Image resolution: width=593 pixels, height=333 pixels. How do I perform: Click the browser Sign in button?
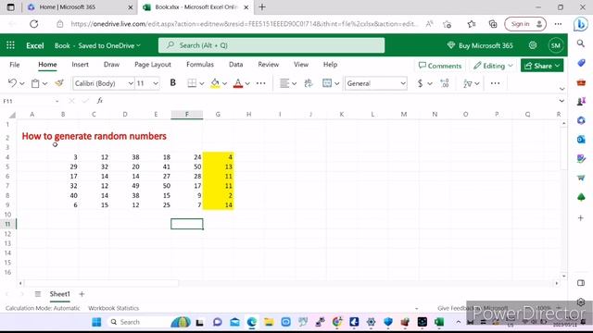(525, 24)
